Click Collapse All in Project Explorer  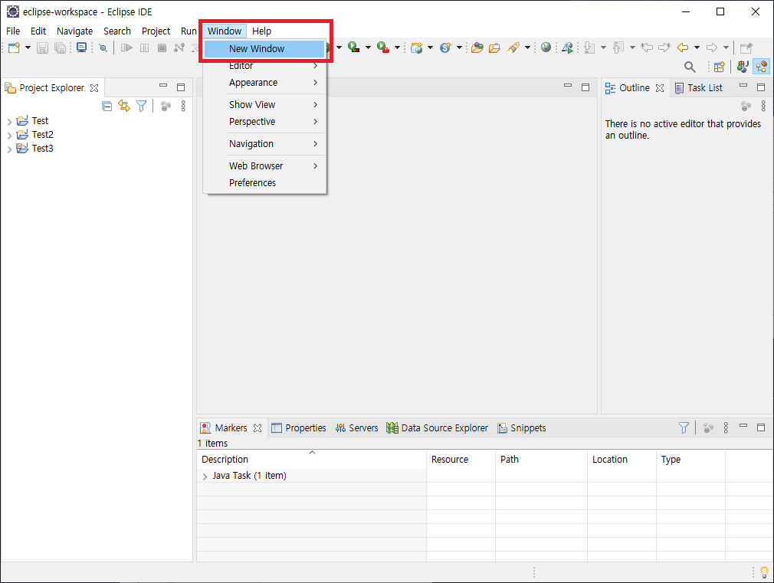point(107,106)
